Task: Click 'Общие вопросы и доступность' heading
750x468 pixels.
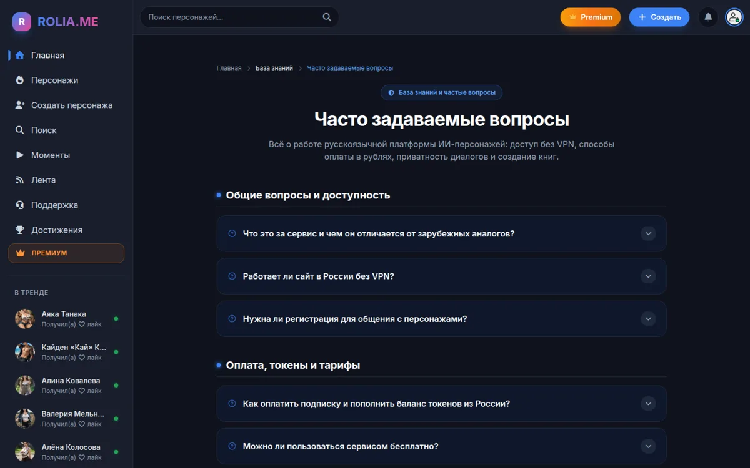Action: click(x=308, y=195)
